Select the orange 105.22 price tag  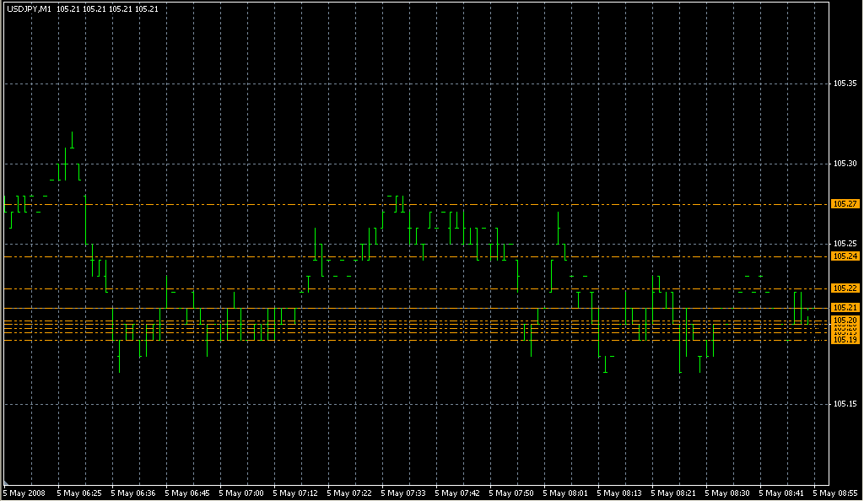(x=845, y=288)
